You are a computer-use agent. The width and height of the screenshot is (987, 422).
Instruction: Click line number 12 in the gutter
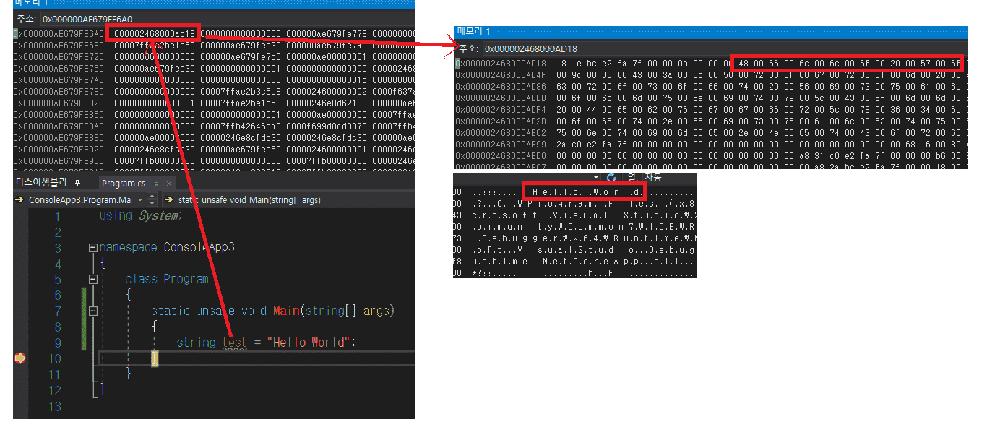[x=56, y=390]
